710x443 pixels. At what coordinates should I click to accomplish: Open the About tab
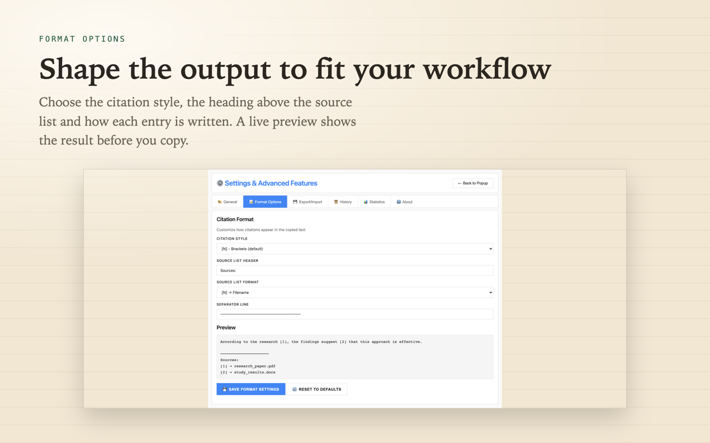pyautogui.click(x=404, y=202)
